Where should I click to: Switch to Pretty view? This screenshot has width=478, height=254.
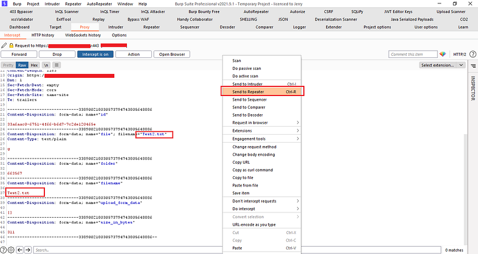tap(8, 65)
